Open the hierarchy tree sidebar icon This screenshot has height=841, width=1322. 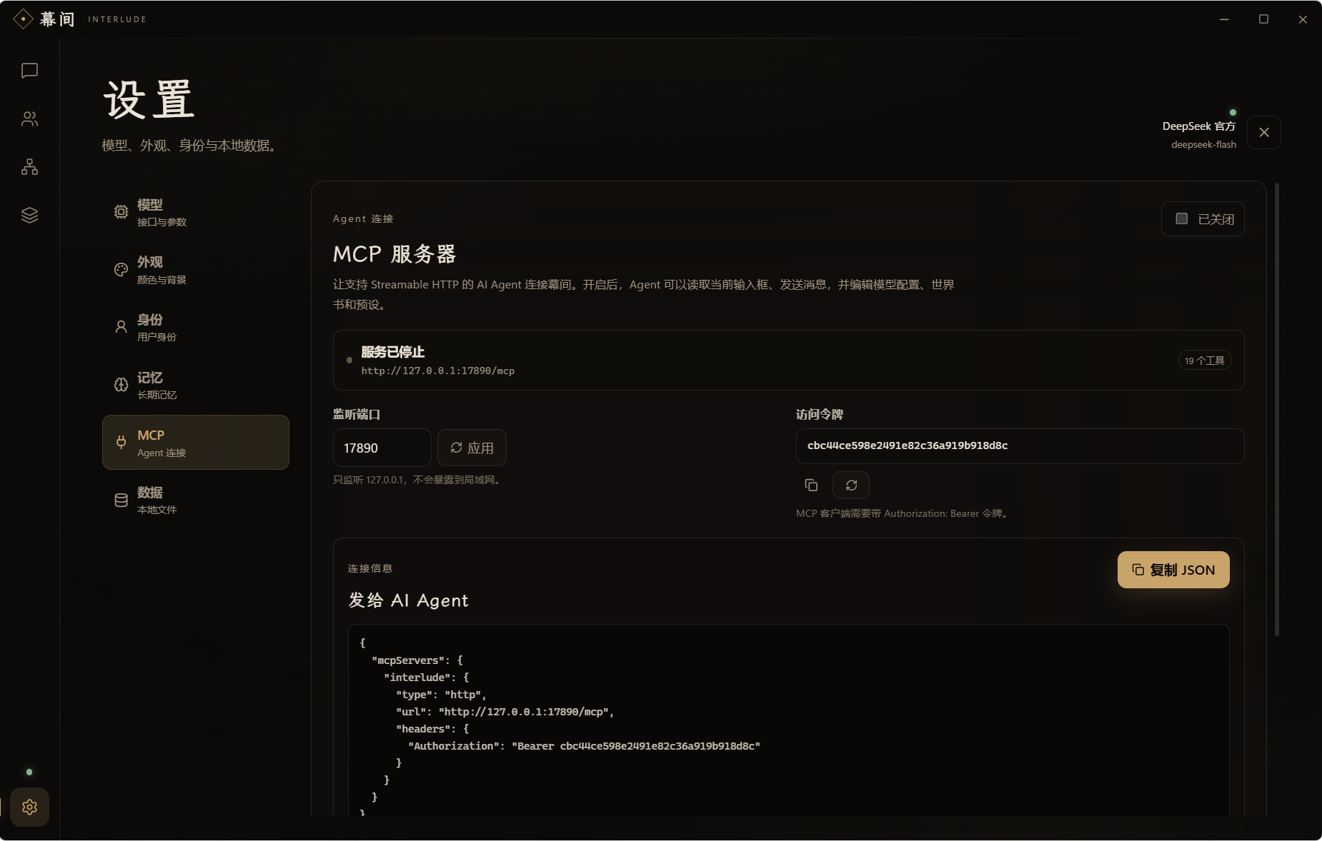[29, 167]
